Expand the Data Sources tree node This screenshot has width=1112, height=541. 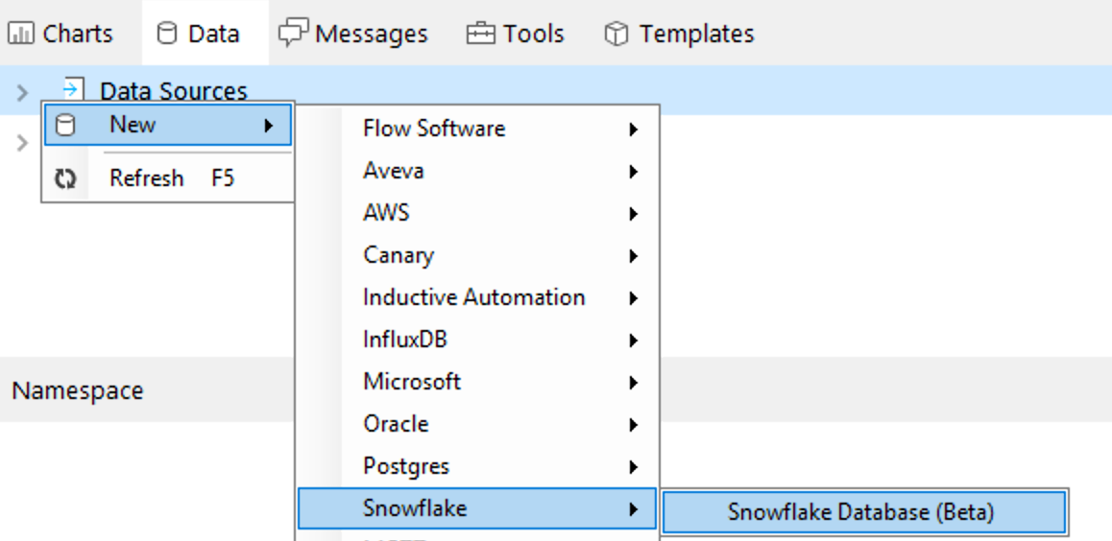click(22, 92)
